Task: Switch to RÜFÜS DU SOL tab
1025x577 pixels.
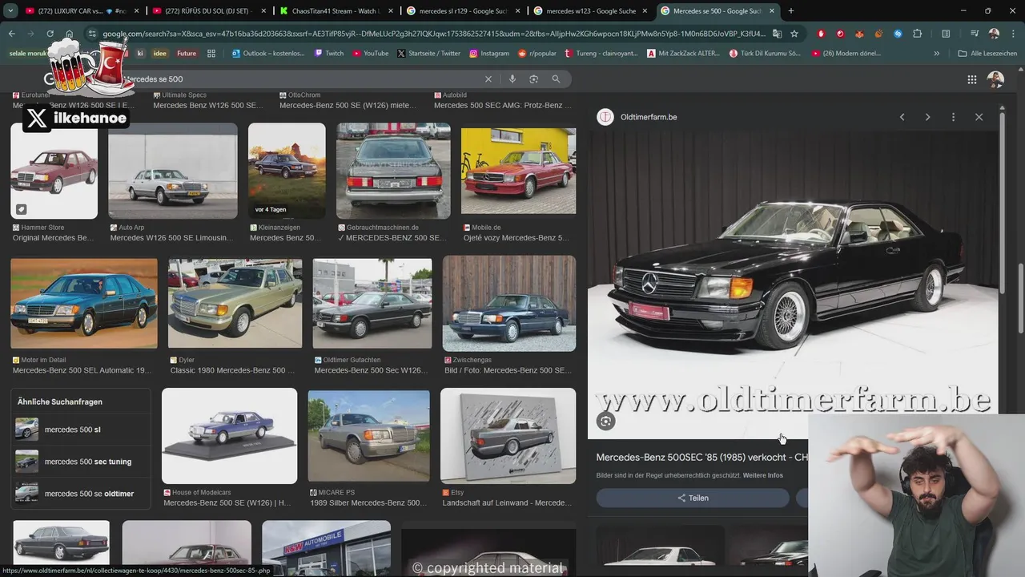Action: [x=209, y=10]
